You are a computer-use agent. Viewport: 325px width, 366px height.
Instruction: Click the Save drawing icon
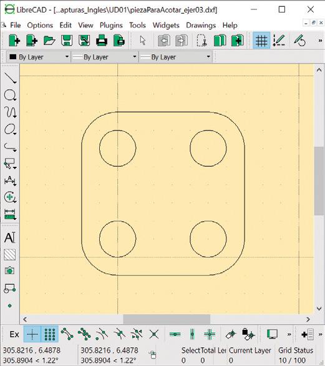(67, 41)
